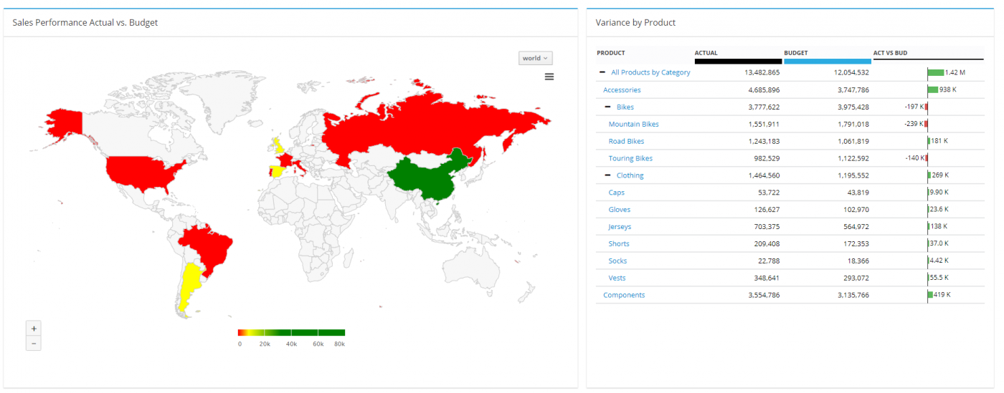The width and height of the screenshot is (1004, 393).
Task: Select the Road Bikes link
Action: [x=626, y=141]
